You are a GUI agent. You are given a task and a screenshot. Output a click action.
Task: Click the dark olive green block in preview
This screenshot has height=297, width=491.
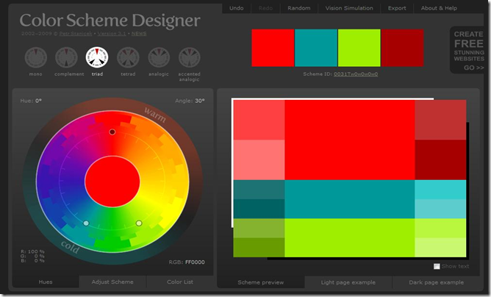click(x=259, y=248)
